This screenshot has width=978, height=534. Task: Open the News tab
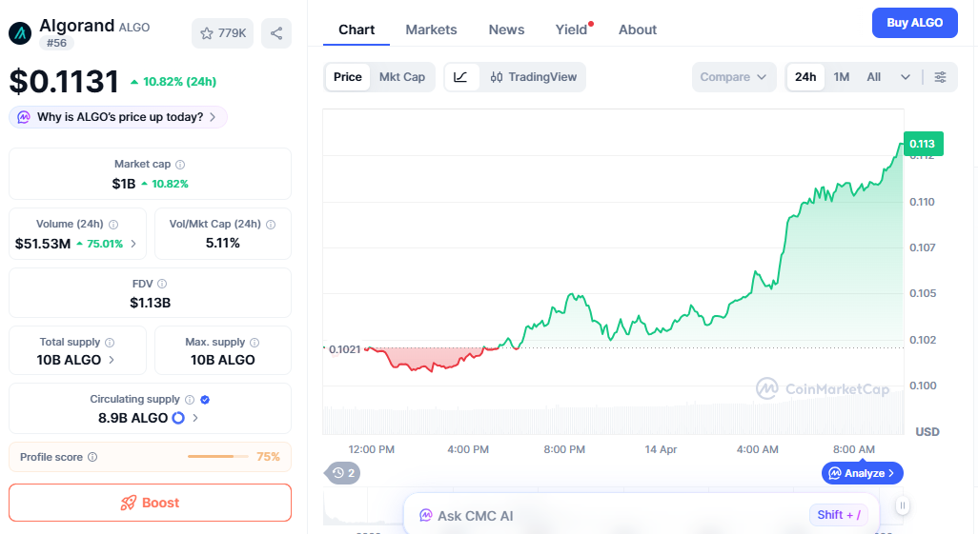[x=506, y=30]
